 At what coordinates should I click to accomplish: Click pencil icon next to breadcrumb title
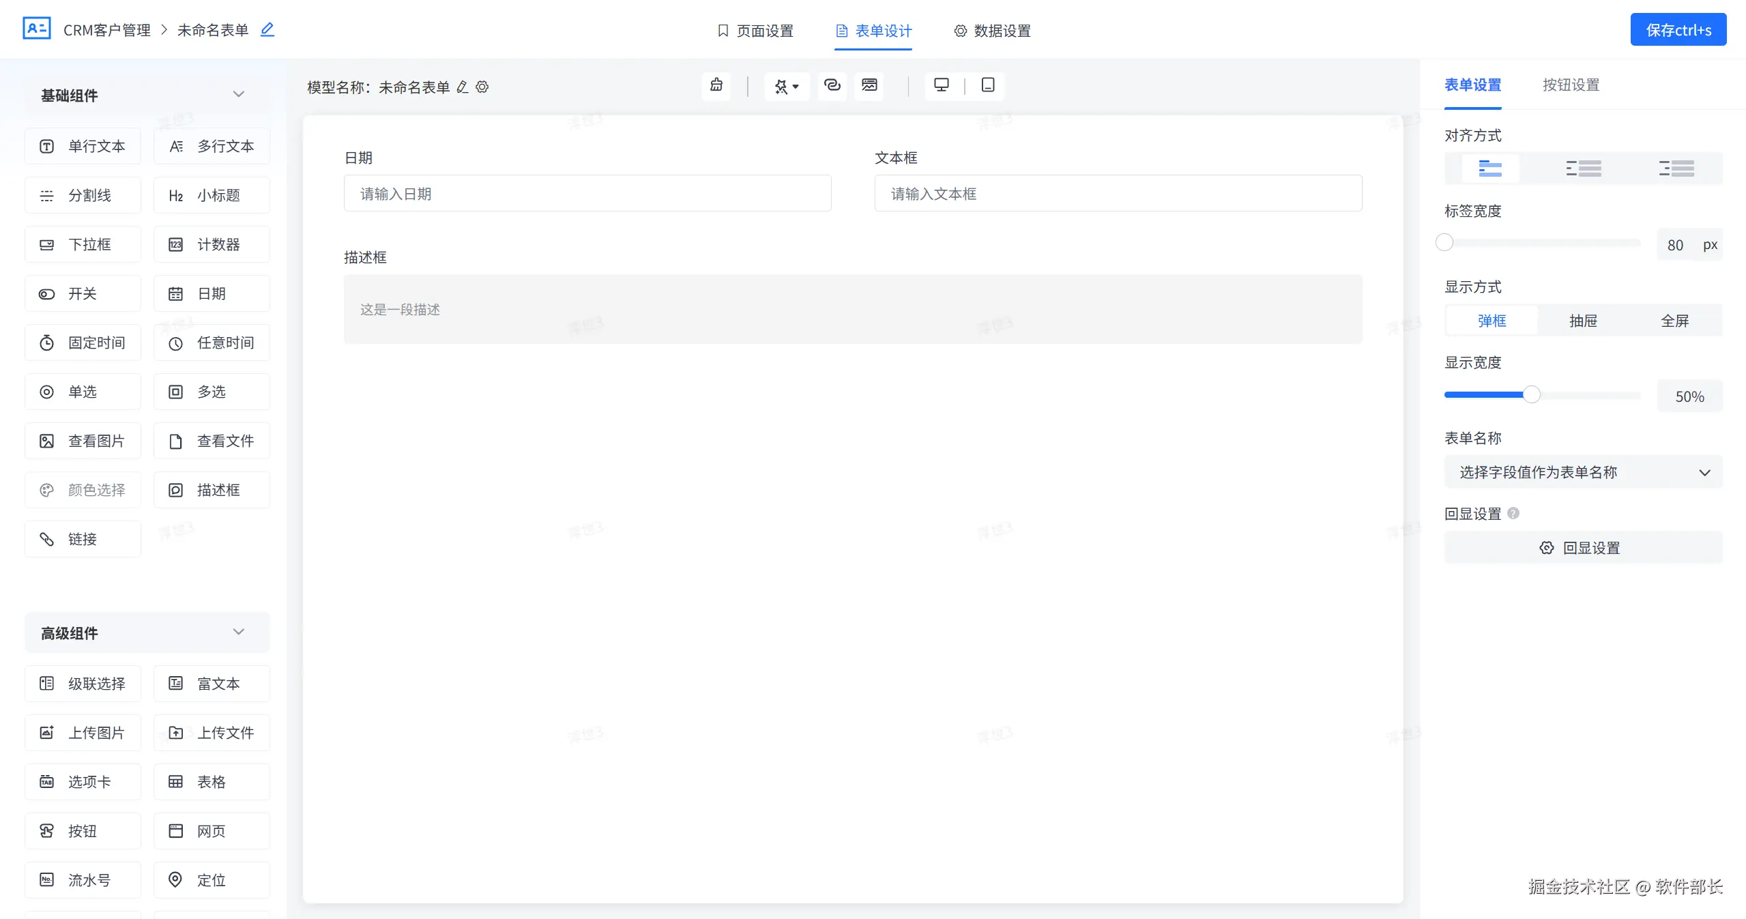pyautogui.click(x=267, y=29)
